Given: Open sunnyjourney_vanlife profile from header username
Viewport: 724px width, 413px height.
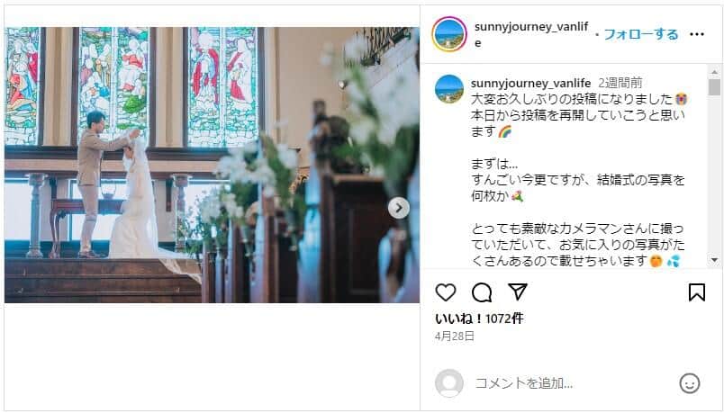Looking at the screenshot, I should 531,34.
